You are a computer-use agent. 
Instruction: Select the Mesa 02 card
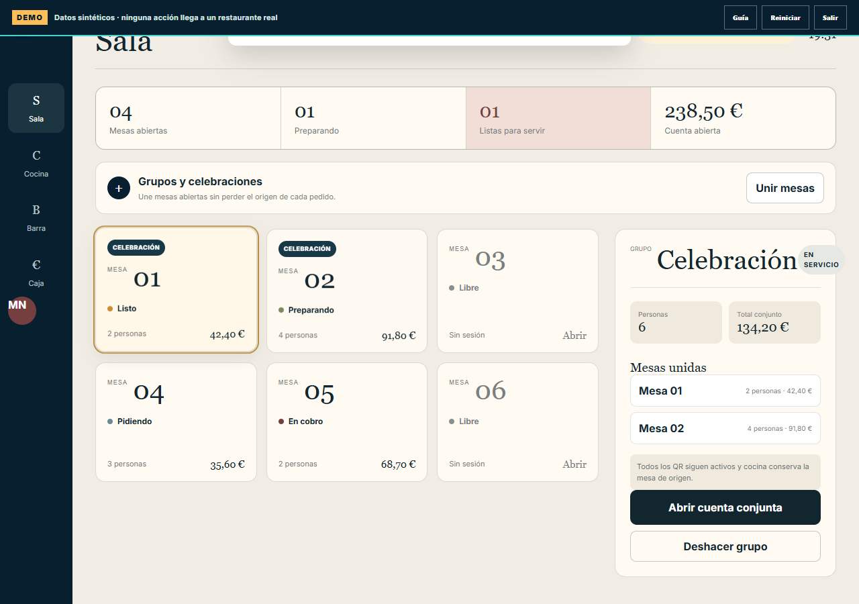[x=347, y=291]
